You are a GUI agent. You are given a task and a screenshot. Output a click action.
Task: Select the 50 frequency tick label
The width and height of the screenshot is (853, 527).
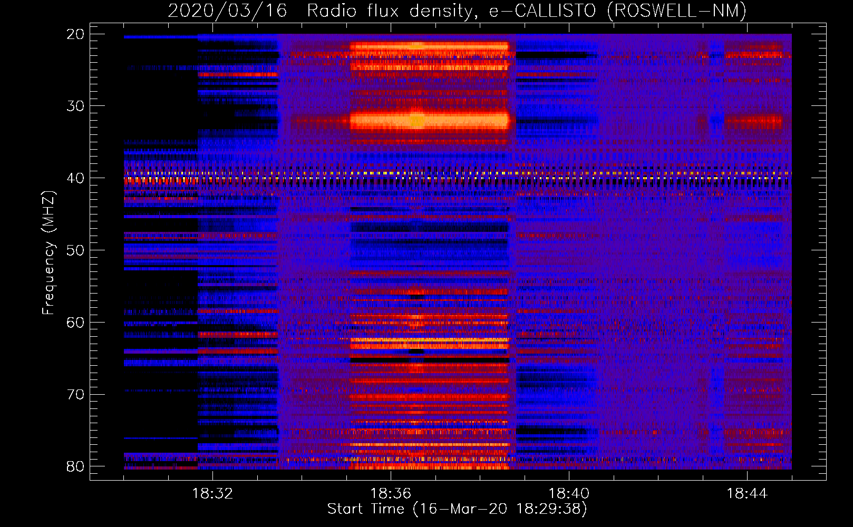(x=75, y=250)
